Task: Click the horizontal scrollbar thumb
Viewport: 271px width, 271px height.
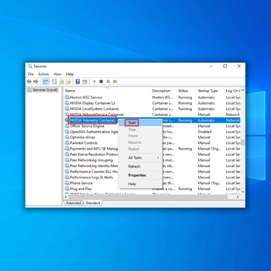Action: (x=148, y=197)
